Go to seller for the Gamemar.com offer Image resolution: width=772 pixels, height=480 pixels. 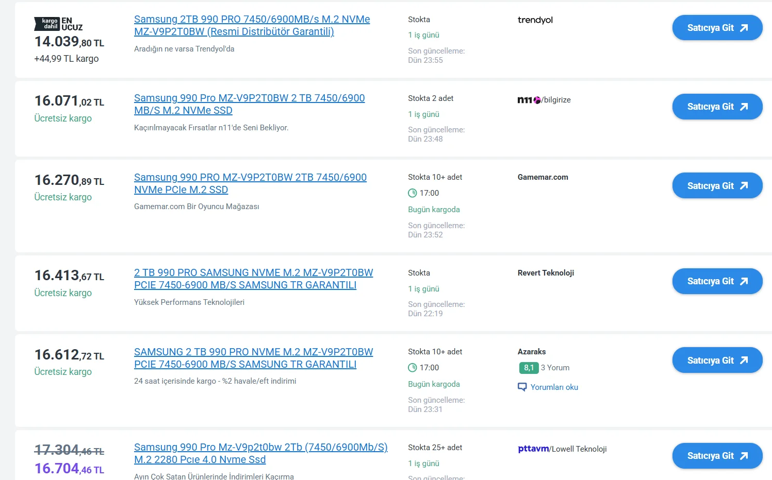[x=717, y=185]
